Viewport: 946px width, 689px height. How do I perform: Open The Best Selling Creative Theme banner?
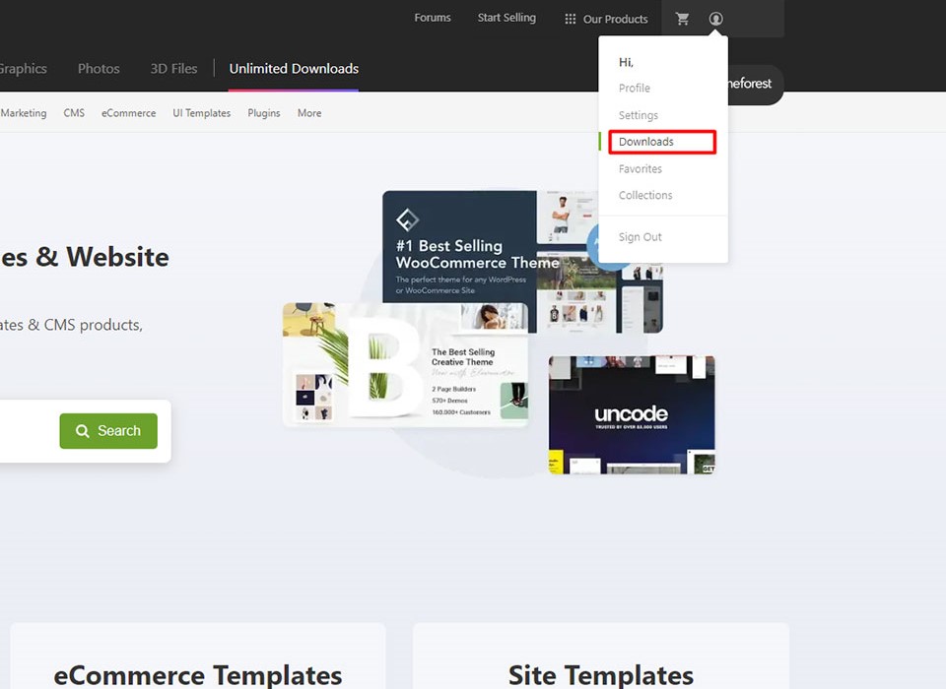[x=405, y=365]
